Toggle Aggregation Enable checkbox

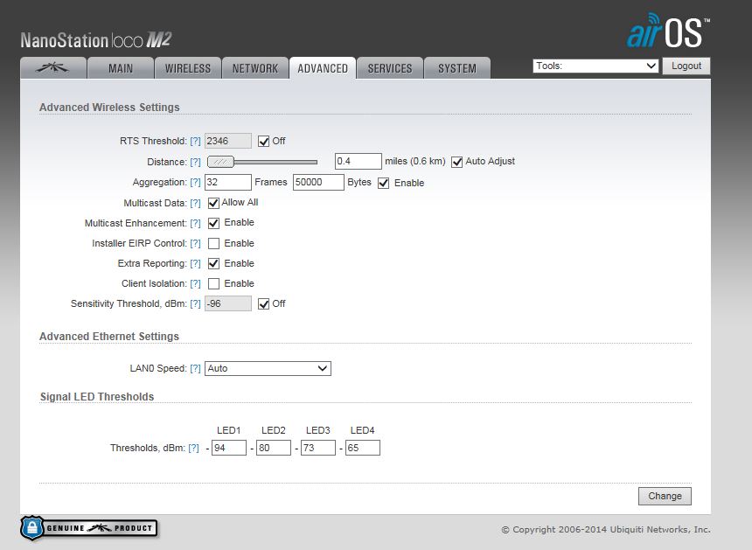(x=383, y=183)
